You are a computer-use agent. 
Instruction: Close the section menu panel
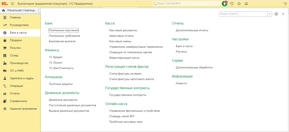283,14
